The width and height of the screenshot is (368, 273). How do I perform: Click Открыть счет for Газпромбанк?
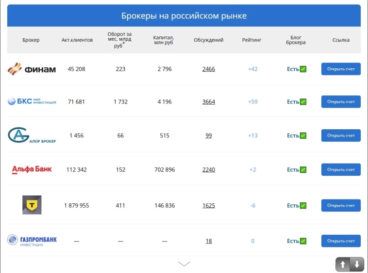tap(341, 241)
